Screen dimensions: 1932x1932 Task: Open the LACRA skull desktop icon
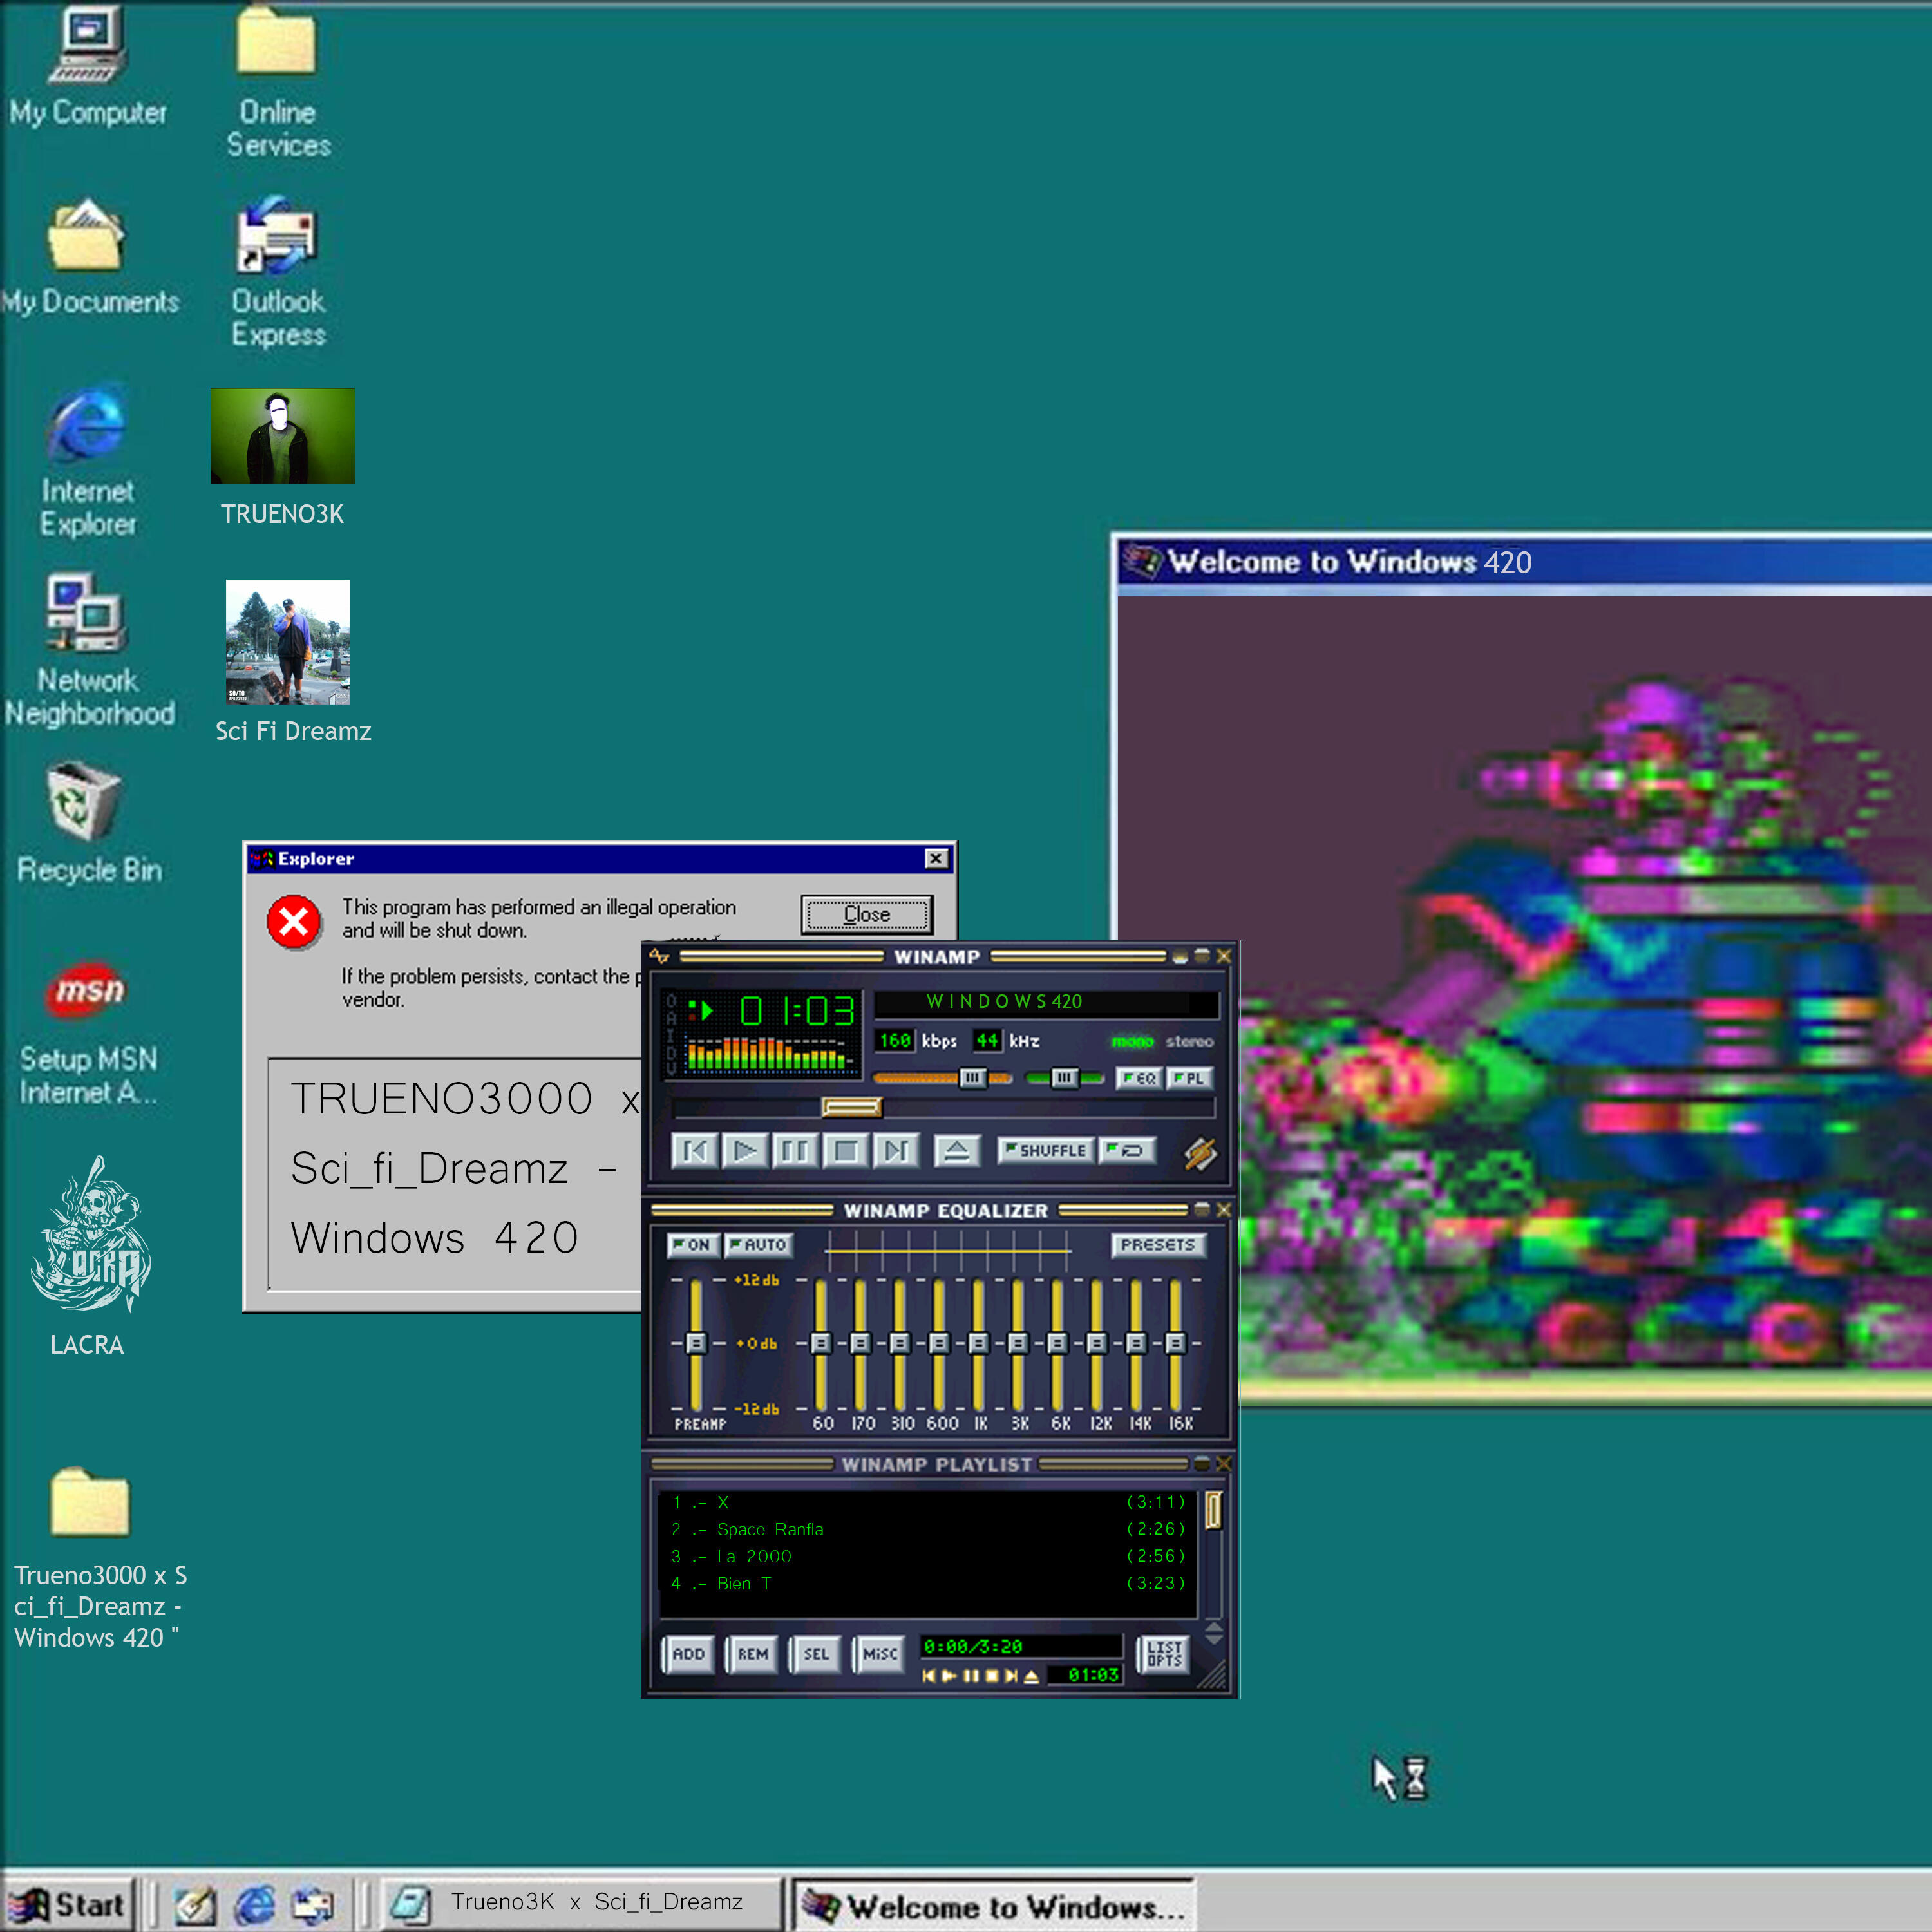pos(90,1235)
